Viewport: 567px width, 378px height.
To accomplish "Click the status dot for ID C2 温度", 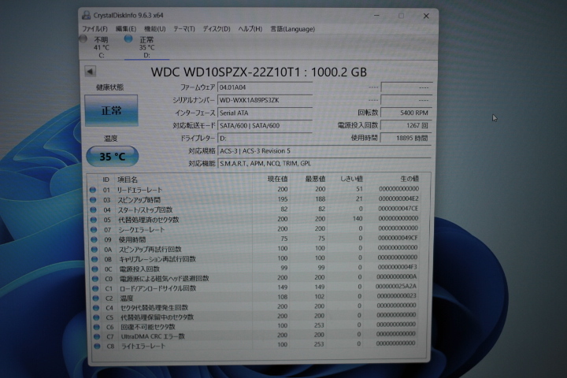I will (95, 298).
